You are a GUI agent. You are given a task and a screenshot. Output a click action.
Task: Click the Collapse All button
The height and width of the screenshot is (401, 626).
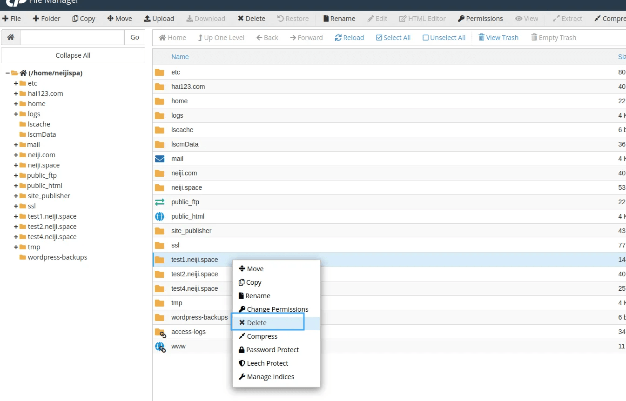73,55
